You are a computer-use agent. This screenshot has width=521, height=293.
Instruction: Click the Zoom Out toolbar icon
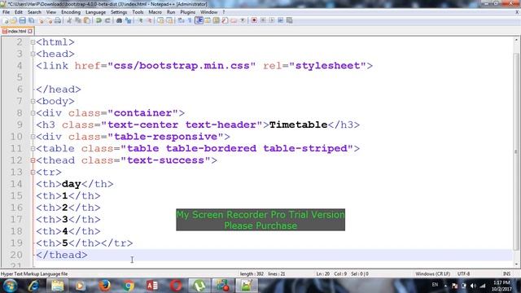click(150, 20)
